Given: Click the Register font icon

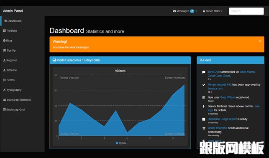Looking at the screenshot, I should click(5, 60).
